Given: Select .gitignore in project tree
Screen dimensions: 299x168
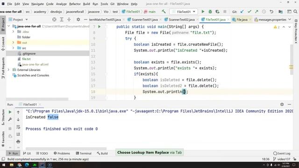Looking at the screenshot, I should tap(29, 54).
